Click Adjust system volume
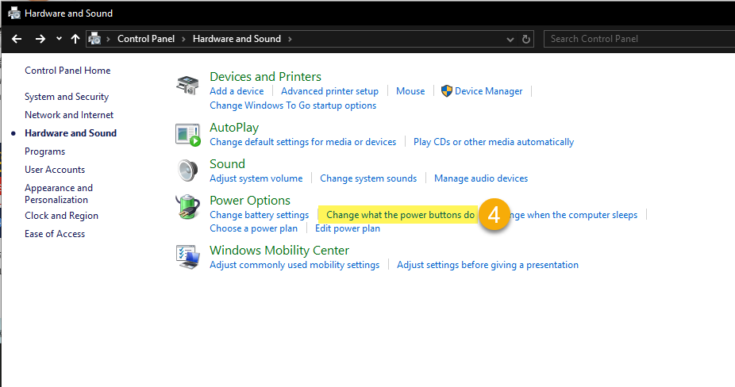The height and width of the screenshot is (387, 735). pyautogui.click(x=256, y=178)
